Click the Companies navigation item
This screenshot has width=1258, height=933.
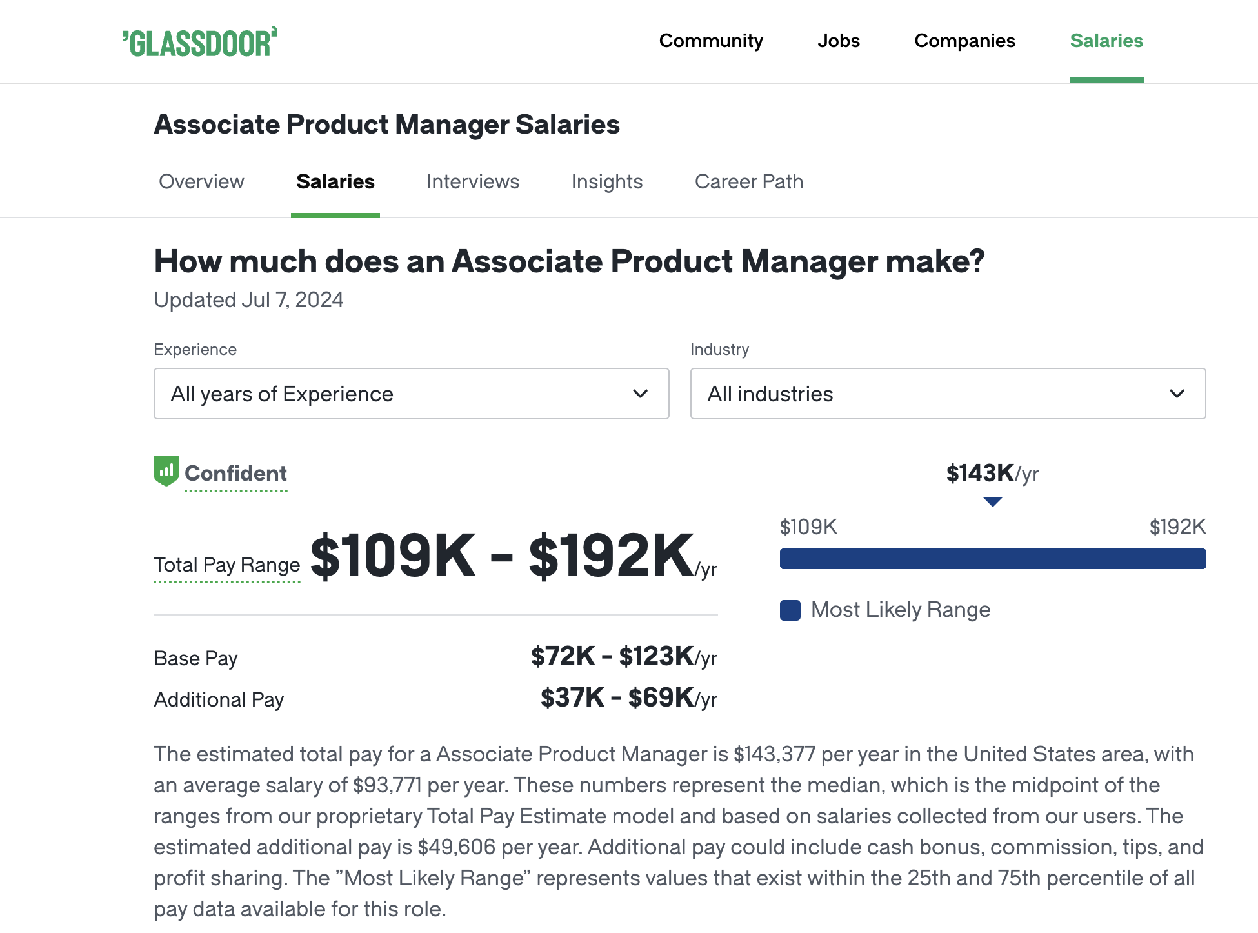[x=965, y=41]
